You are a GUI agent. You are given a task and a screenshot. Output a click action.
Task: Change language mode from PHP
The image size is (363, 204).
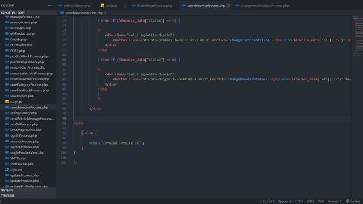tap(321, 201)
